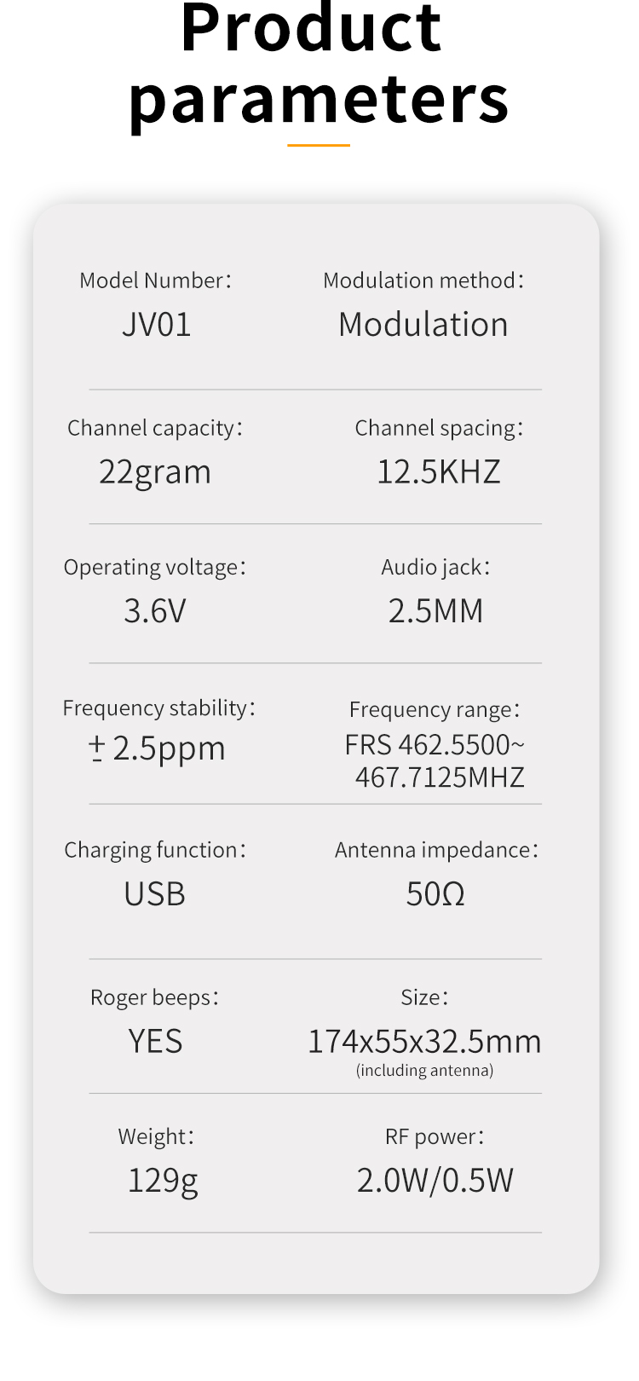The height and width of the screenshot is (1381, 639).
Task: Click the 12.5KHZ channel spacing value
Action: click(x=439, y=472)
